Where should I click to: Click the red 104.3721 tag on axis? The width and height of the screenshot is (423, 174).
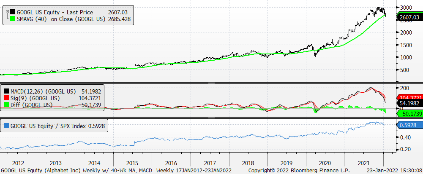(x=409, y=97)
